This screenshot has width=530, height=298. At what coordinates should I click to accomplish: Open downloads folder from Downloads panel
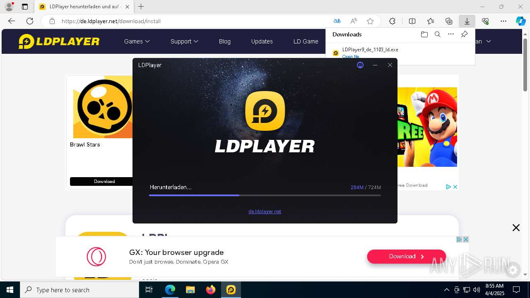(x=424, y=34)
